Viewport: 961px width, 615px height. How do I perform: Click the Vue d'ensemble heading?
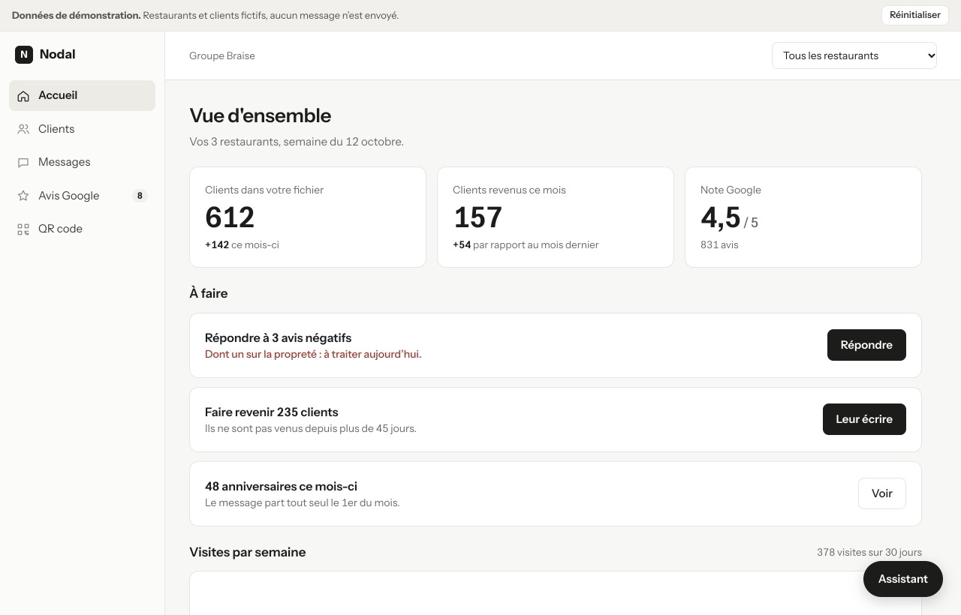[261, 115]
